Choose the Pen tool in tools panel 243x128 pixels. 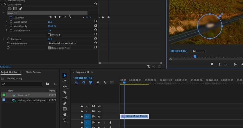65,103
